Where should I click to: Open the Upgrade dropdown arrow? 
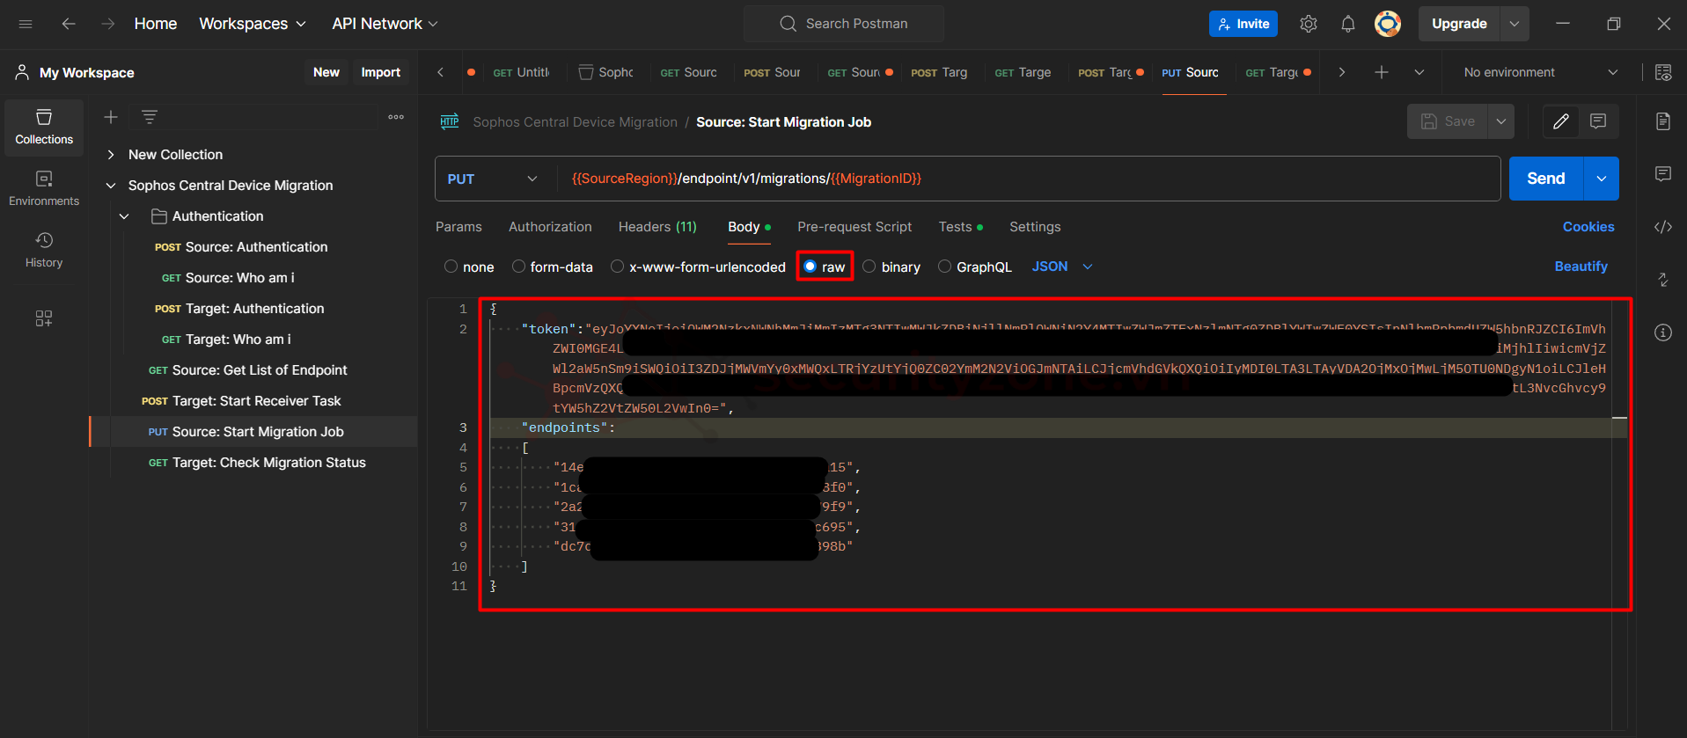(x=1515, y=24)
